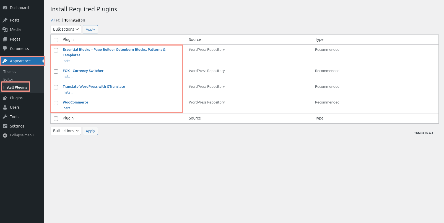The height and width of the screenshot is (223, 444).
Task: Click the bottom Apply button
Action: 90,131
